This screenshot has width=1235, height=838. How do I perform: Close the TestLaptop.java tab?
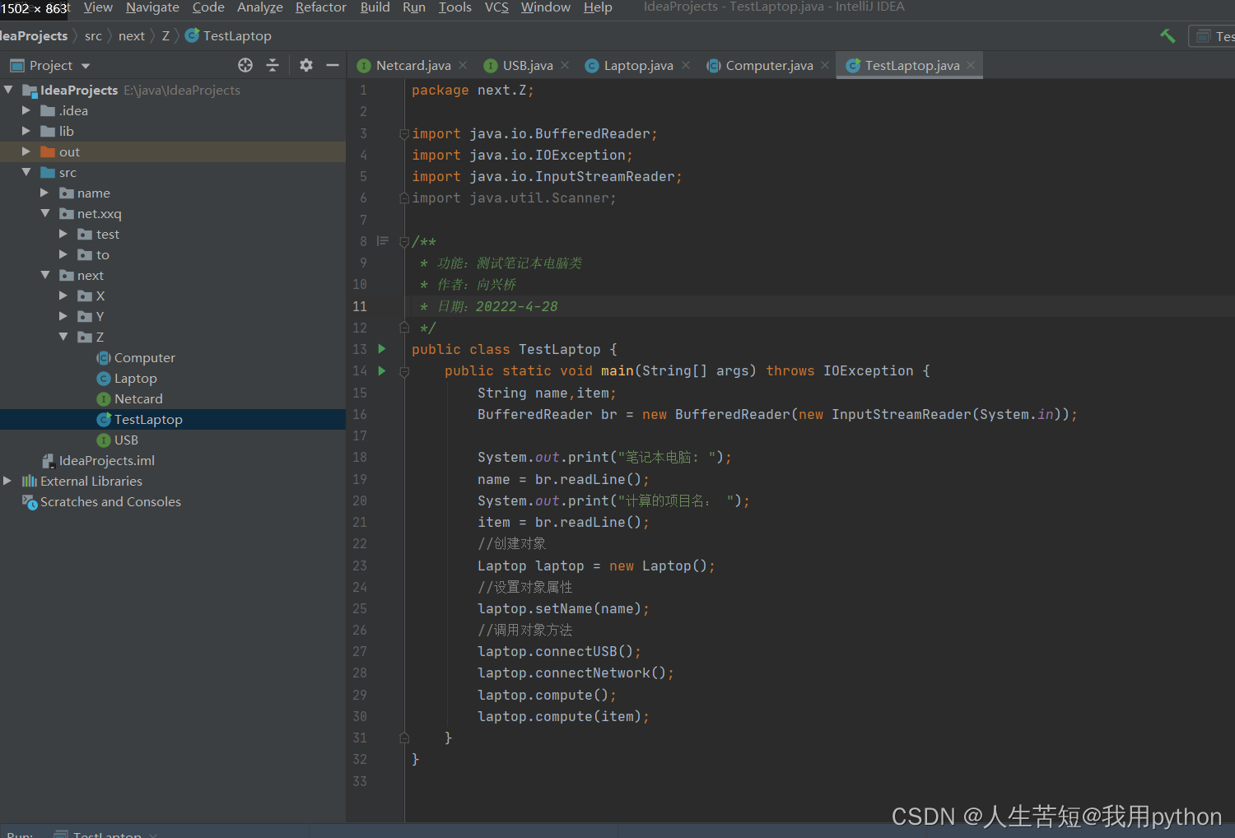tap(972, 65)
